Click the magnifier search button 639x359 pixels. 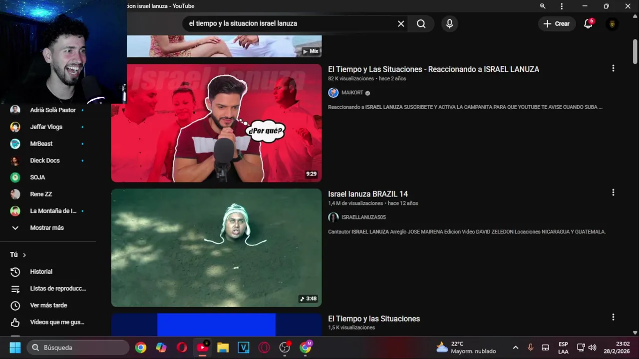tap(421, 23)
